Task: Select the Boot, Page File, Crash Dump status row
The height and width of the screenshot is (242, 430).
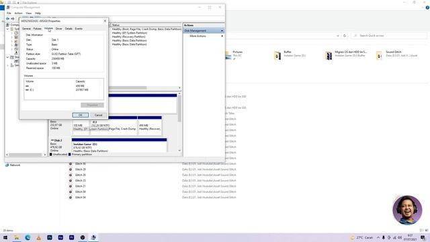Action: pos(146,29)
